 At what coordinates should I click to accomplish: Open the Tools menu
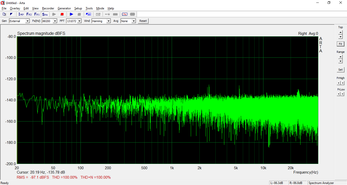tap(89, 8)
